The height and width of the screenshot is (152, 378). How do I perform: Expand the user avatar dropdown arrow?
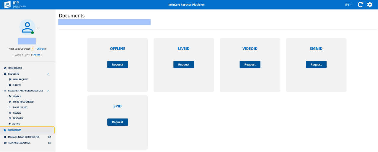pos(38,28)
